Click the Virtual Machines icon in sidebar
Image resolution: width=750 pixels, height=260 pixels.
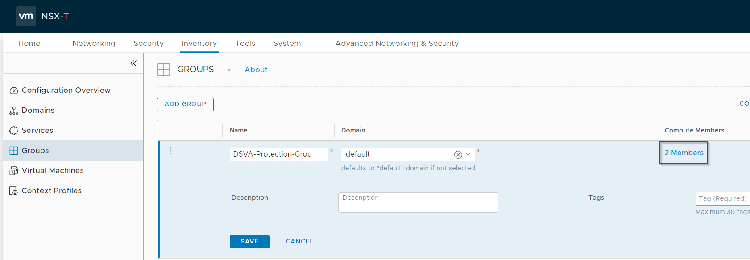[14, 171]
